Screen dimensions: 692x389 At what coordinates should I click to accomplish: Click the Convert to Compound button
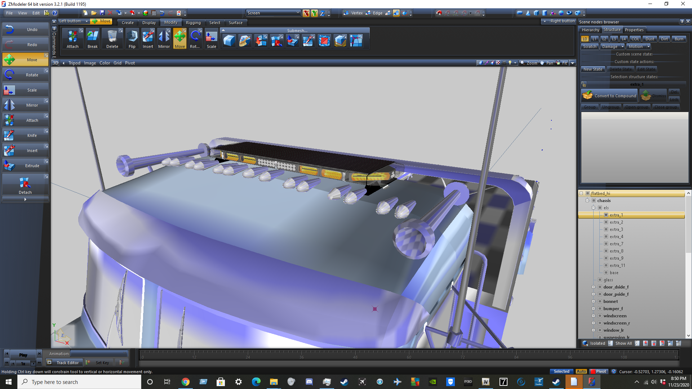click(609, 96)
